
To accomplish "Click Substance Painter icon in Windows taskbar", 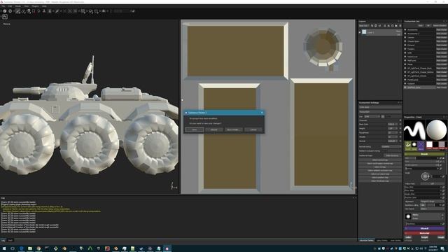I will coord(167,248).
